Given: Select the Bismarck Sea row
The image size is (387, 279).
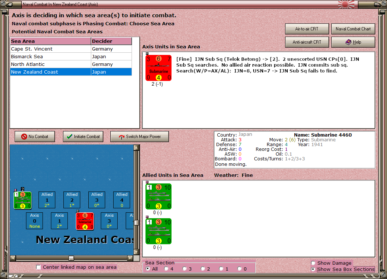Looking at the screenshot, I should click(71, 56).
